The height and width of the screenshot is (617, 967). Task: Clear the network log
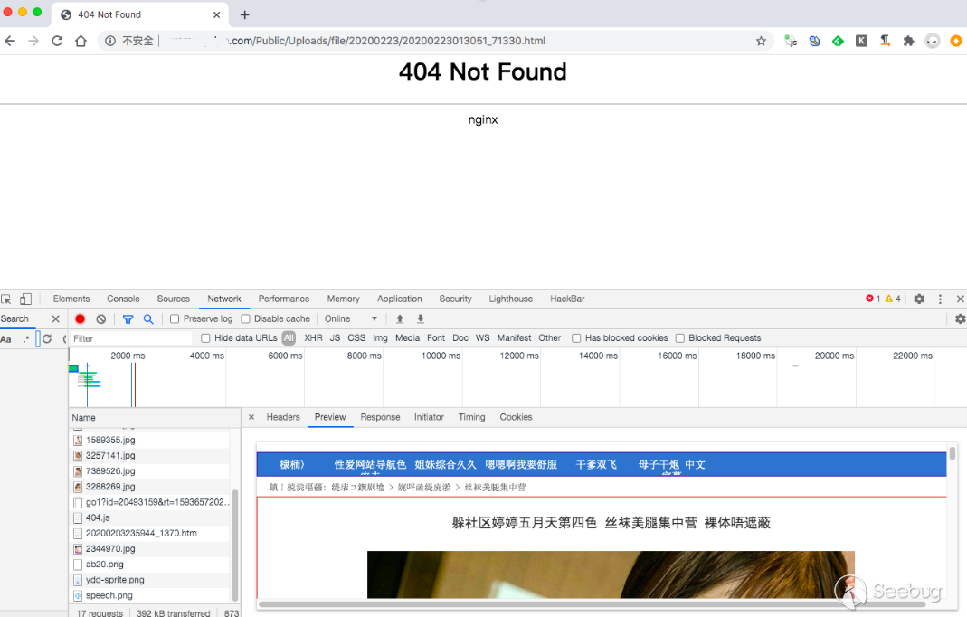[101, 319]
